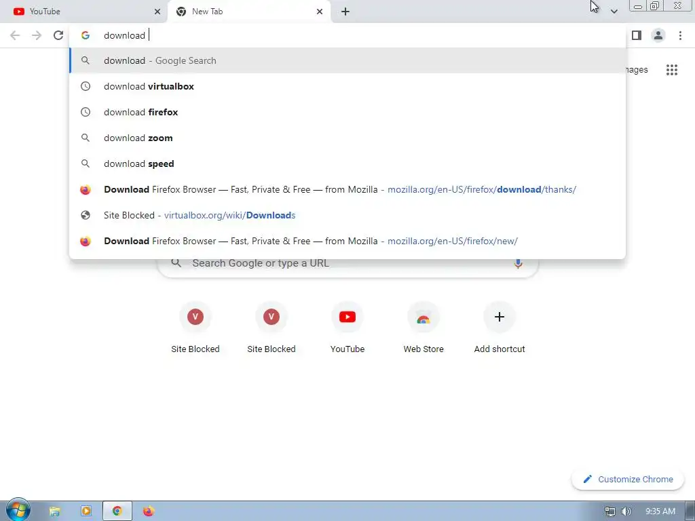
Task: Switch to the YouTube tab
Action: tap(84, 12)
